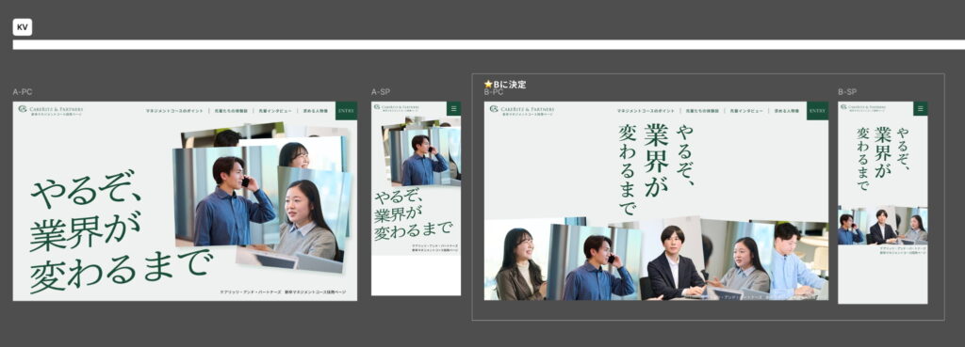Select the photo strip in B-SP frame
Screen dimensions: 965x347
coord(882,226)
